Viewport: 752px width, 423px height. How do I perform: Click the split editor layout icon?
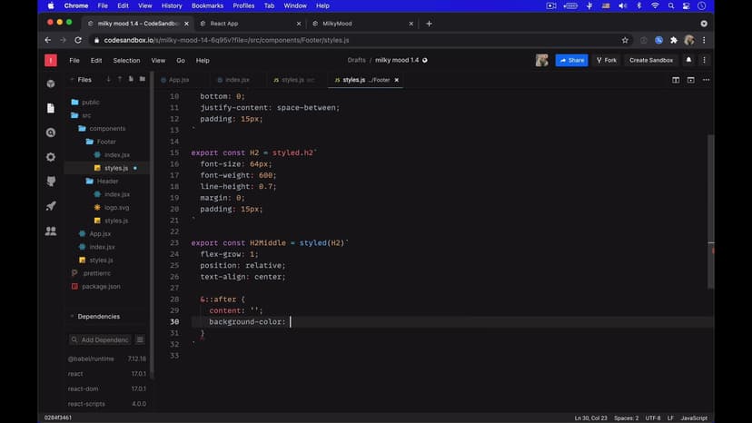pos(676,80)
